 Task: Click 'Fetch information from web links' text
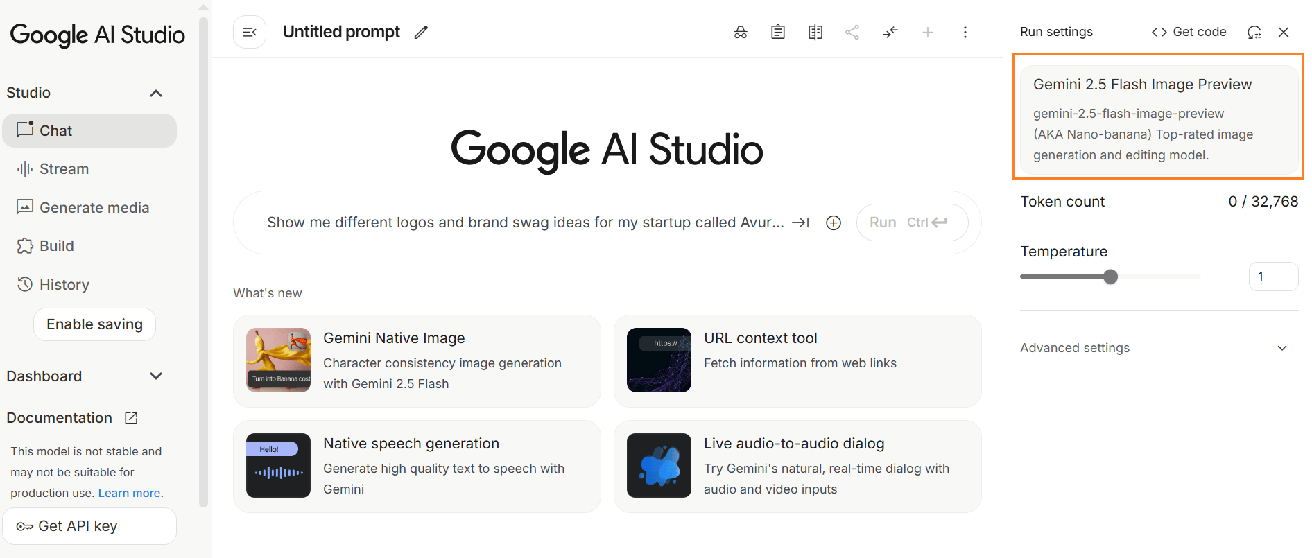pos(800,363)
